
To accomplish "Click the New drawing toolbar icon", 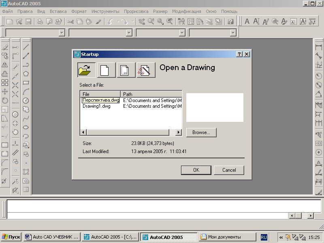I will pyautogui.click(x=10, y=21).
